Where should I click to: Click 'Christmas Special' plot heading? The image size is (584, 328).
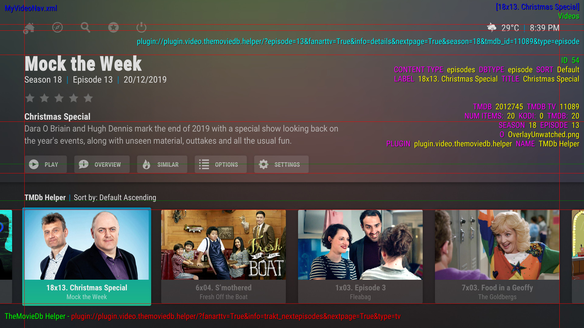click(57, 117)
